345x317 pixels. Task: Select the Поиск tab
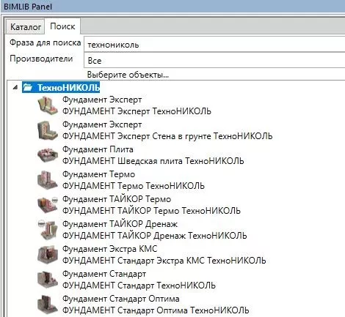pyautogui.click(x=62, y=26)
